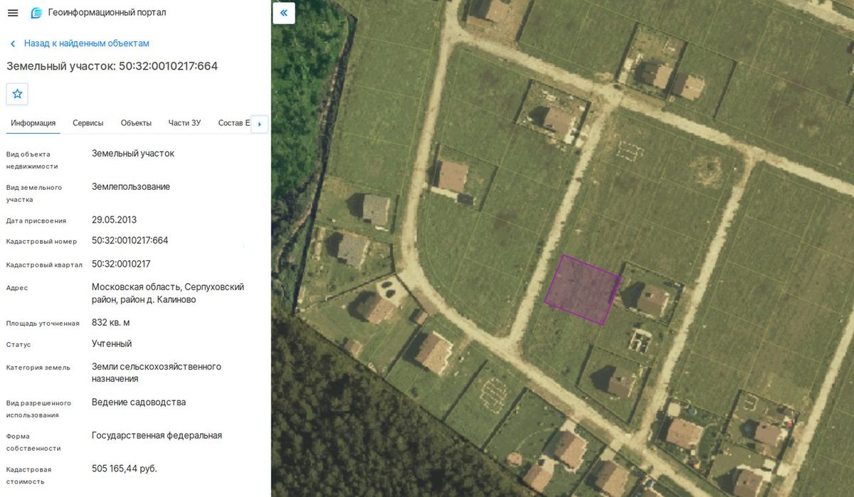This screenshot has width=854, height=497.
Task: Click the Форма собственности label
Action: 33,442
